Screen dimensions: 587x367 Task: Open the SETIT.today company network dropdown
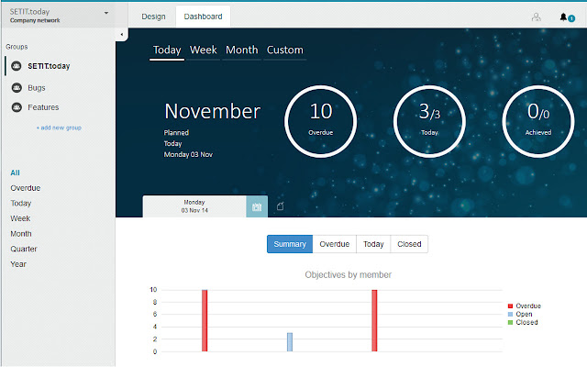click(x=105, y=13)
